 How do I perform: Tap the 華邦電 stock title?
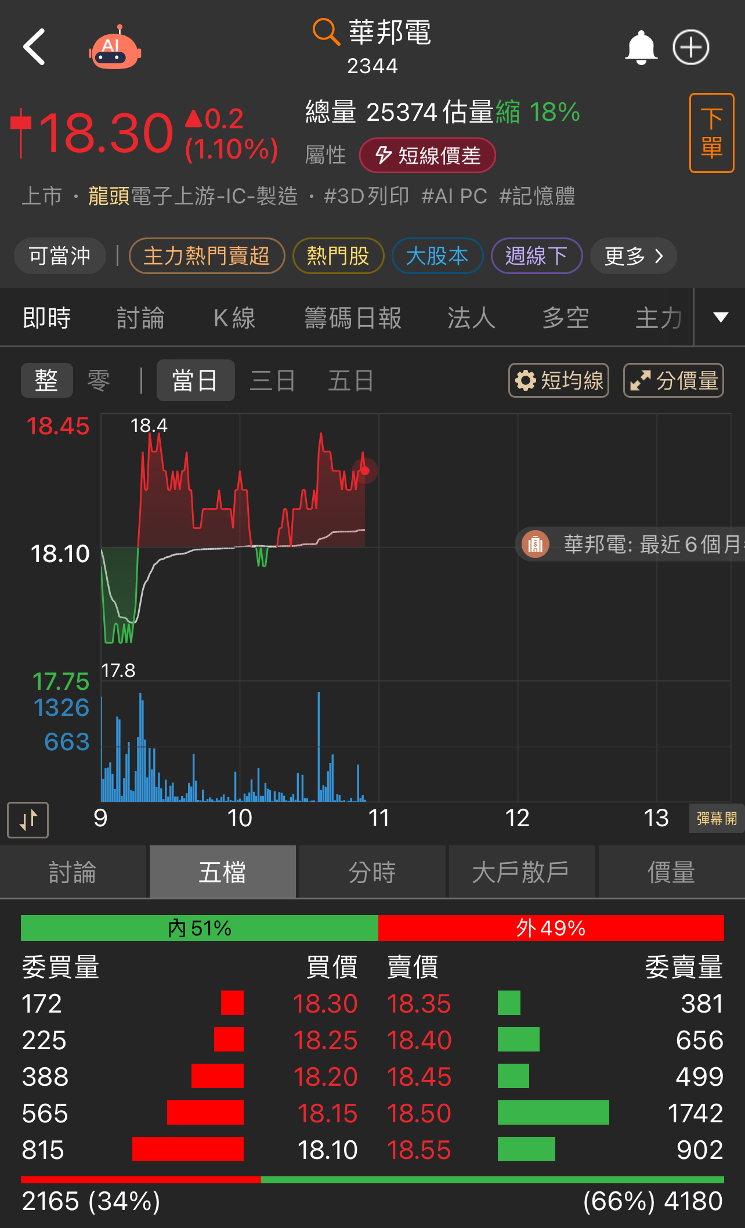(x=390, y=32)
